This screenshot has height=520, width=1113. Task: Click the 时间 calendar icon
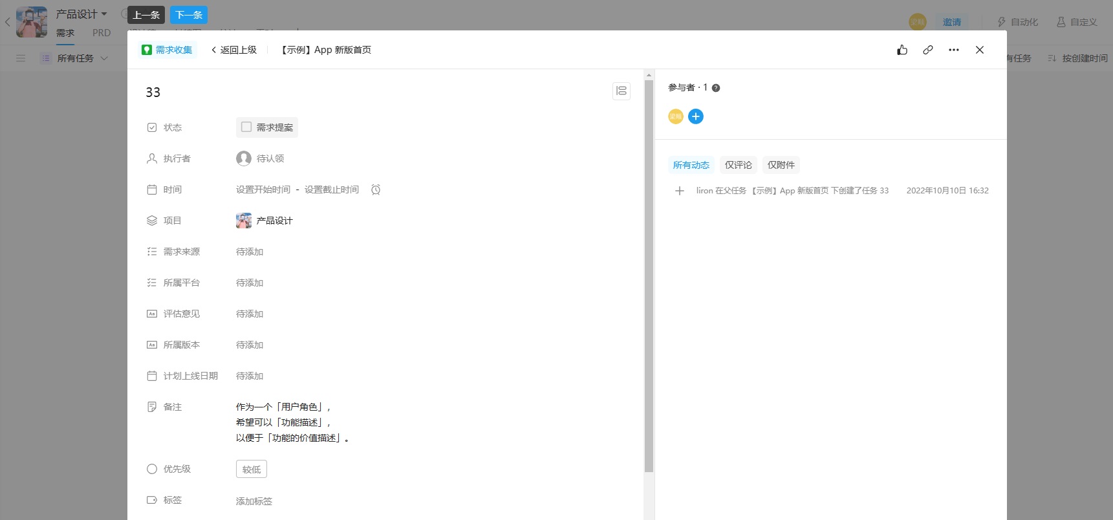coord(152,190)
